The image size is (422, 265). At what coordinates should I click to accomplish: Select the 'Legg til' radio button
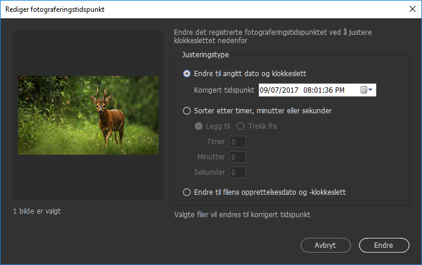(199, 126)
